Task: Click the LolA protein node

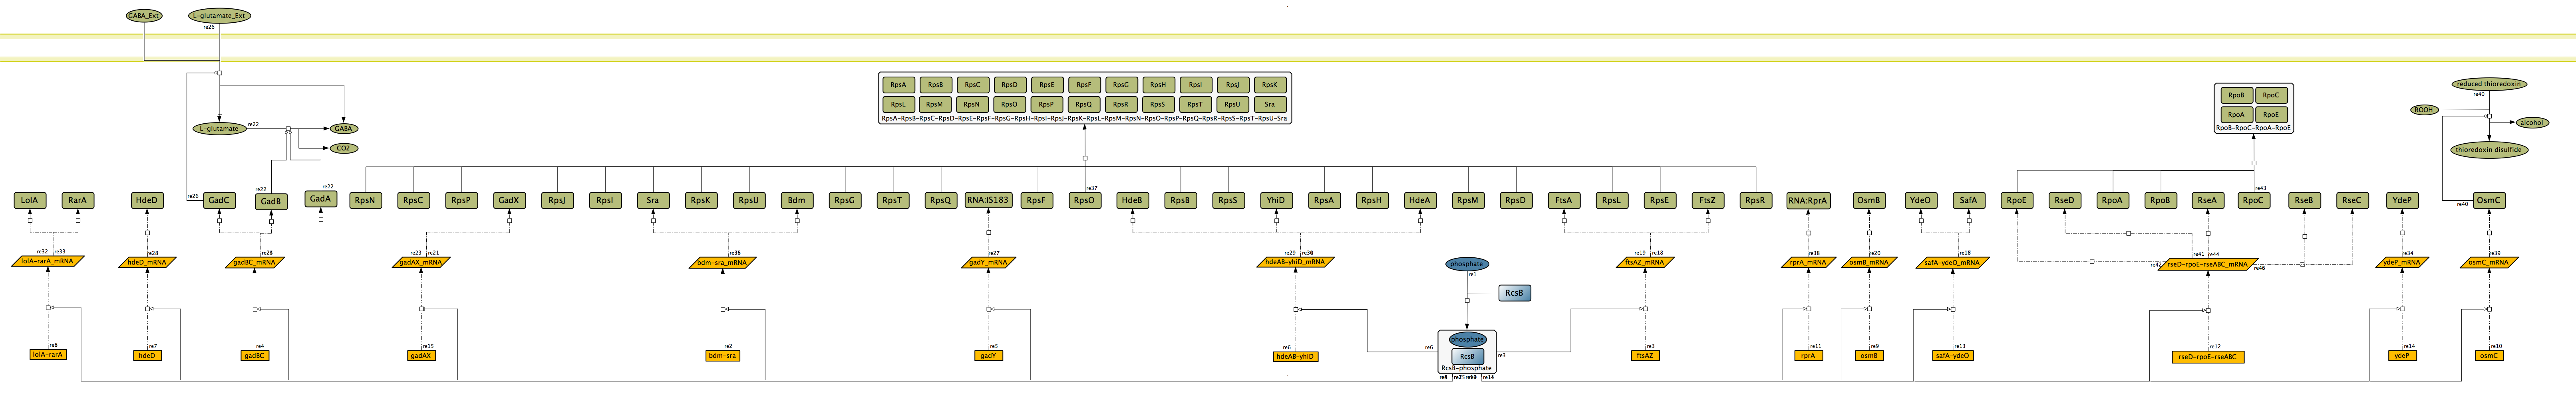Action: tap(29, 200)
